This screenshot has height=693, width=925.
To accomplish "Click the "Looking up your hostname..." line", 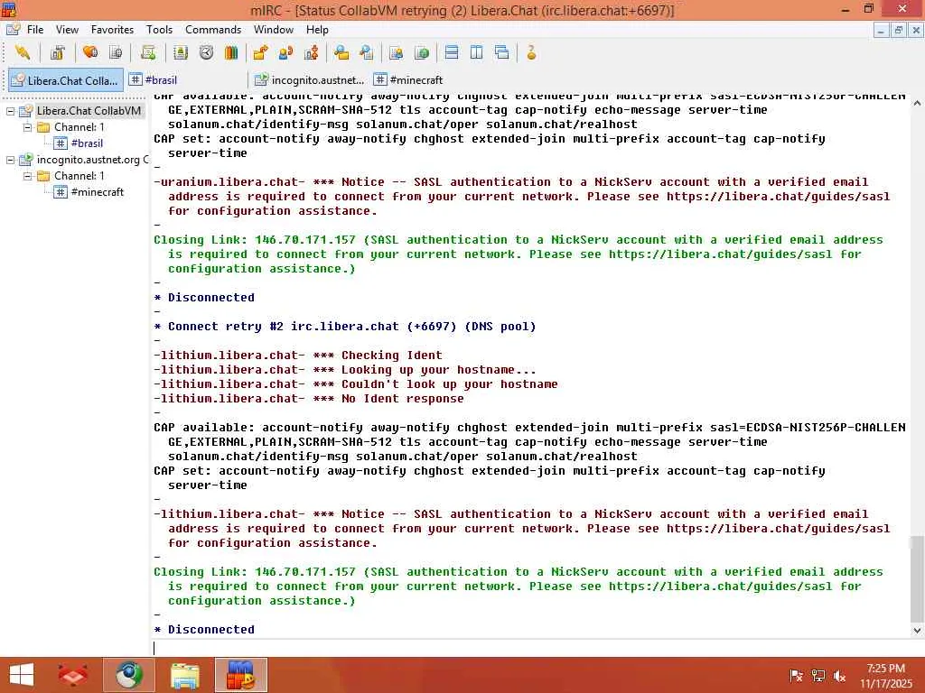I will click(345, 370).
